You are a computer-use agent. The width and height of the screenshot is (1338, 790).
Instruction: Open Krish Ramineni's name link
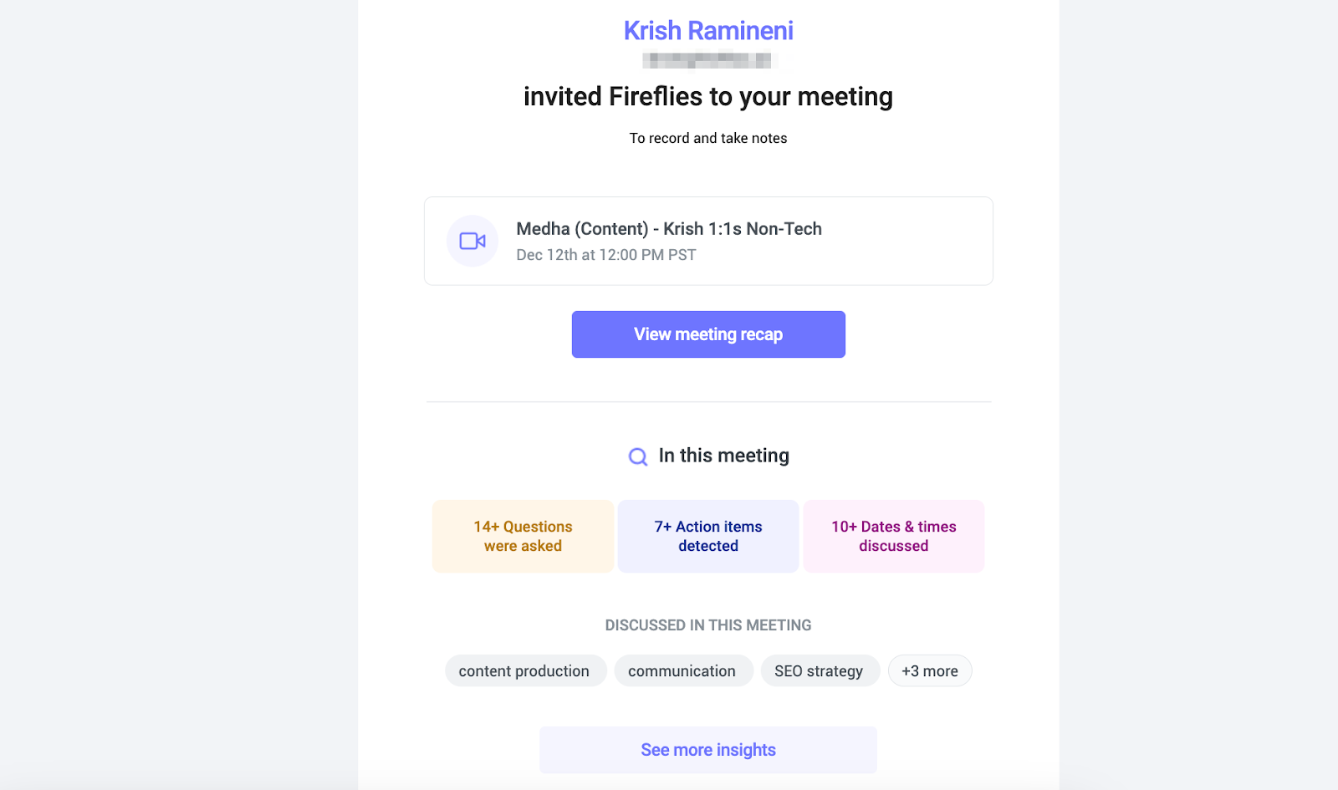point(708,31)
